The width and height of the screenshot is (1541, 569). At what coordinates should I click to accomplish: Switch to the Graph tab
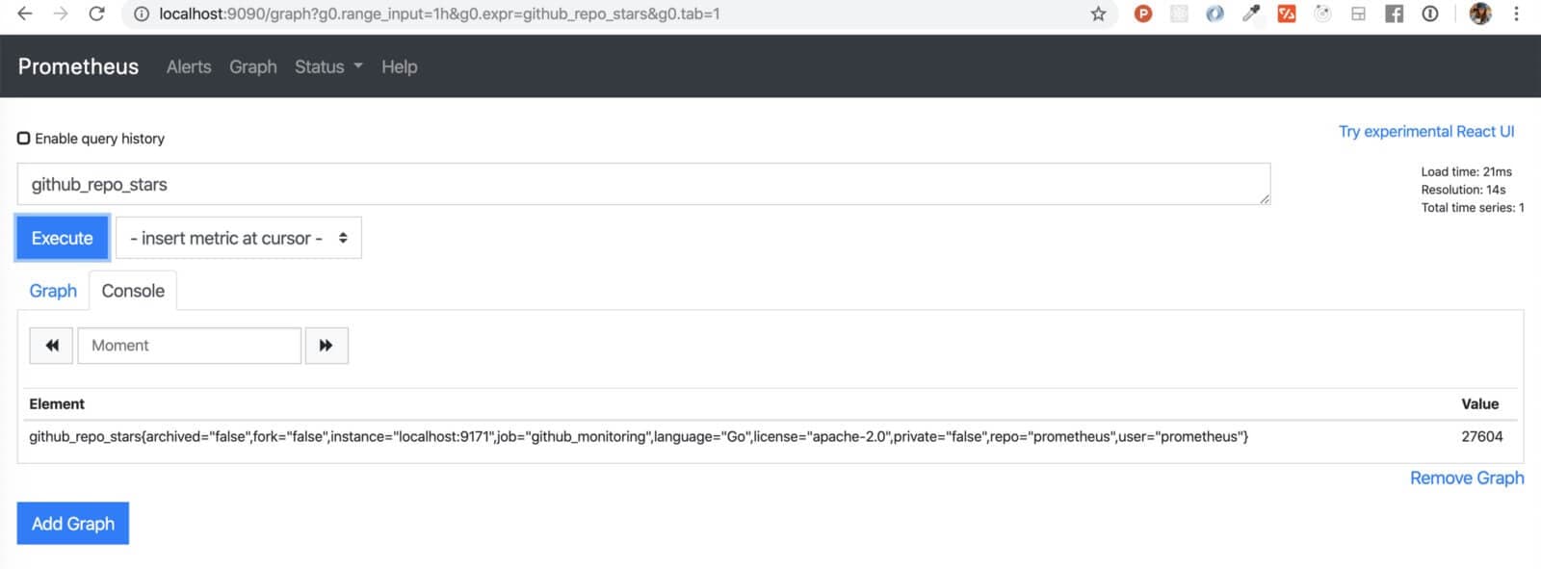click(53, 291)
